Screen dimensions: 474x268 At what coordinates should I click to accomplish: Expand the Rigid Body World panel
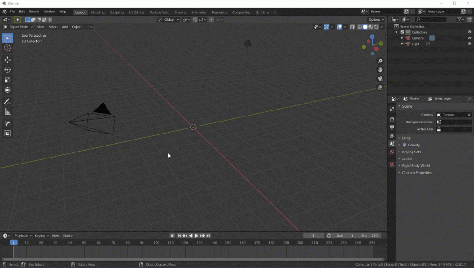coord(415,166)
